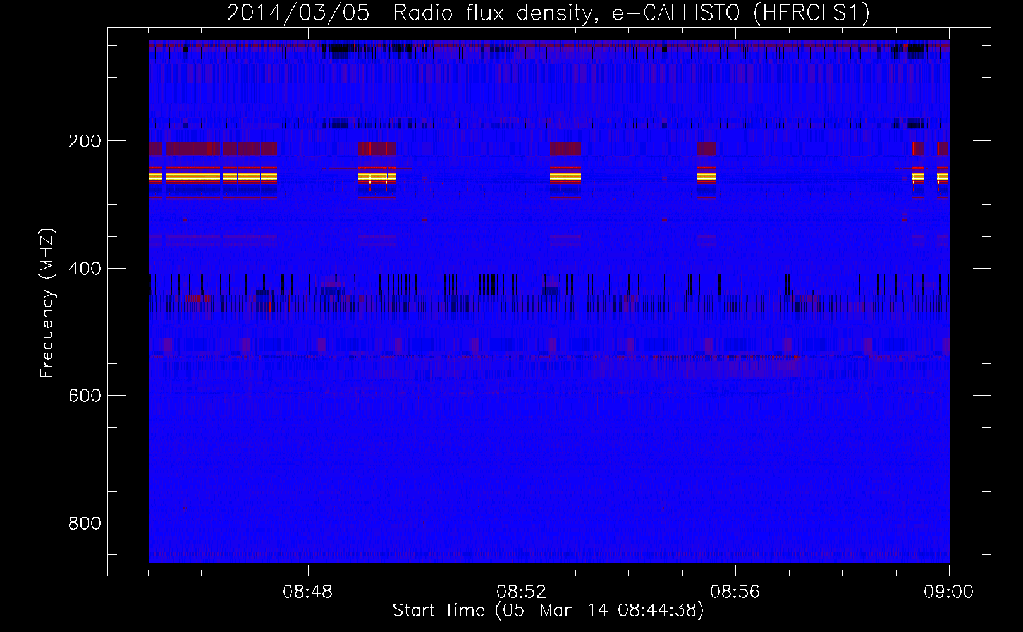This screenshot has width=1023, height=632.
Task: Click the 08:48 time tick label
Action: [x=308, y=592]
